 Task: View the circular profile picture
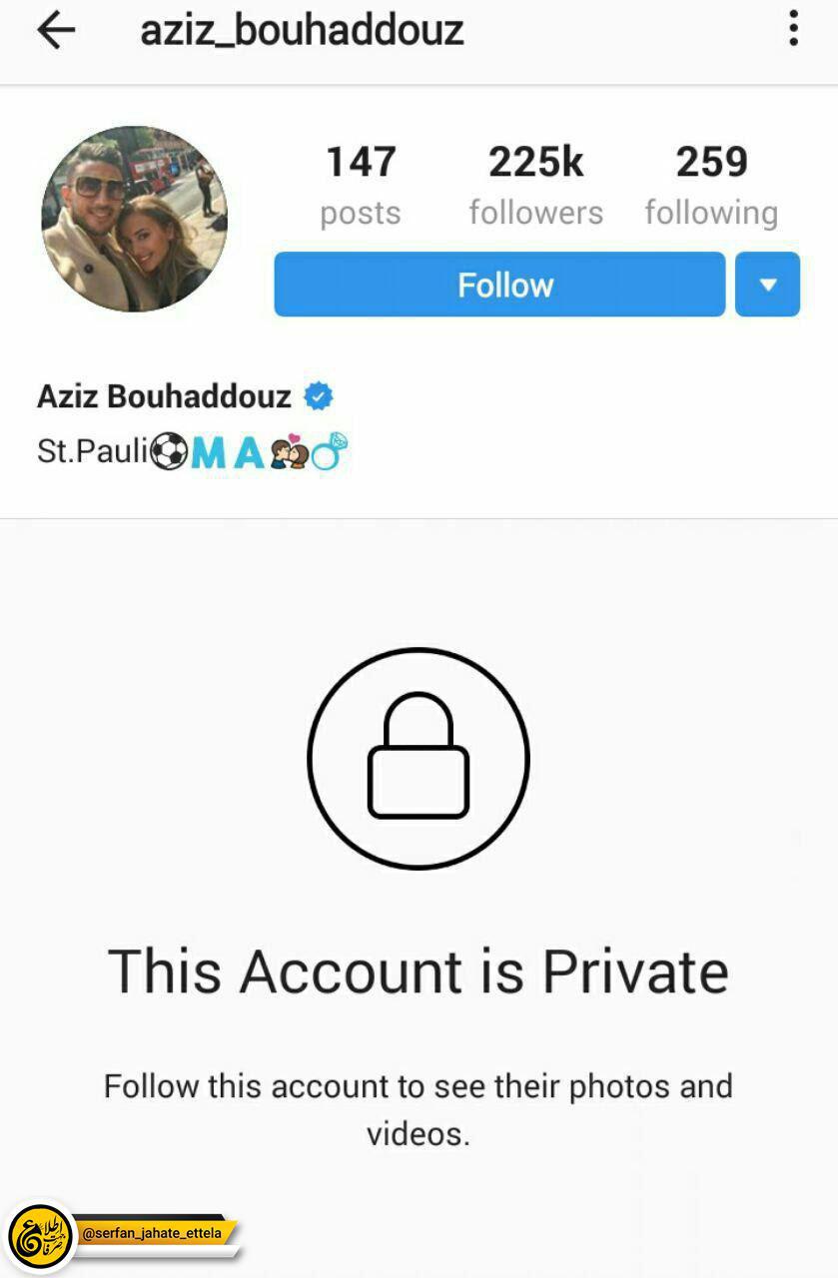click(x=134, y=220)
